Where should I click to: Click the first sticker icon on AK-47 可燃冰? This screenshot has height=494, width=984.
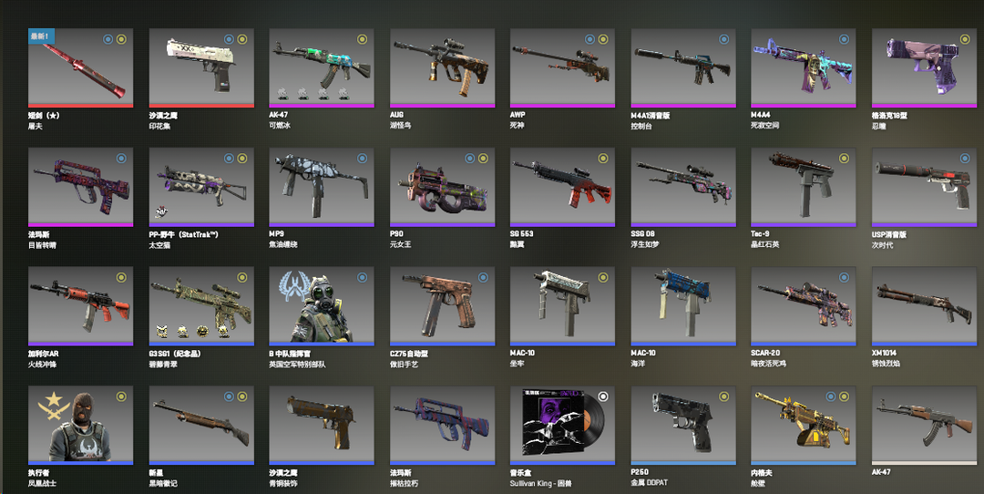(x=283, y=94)
